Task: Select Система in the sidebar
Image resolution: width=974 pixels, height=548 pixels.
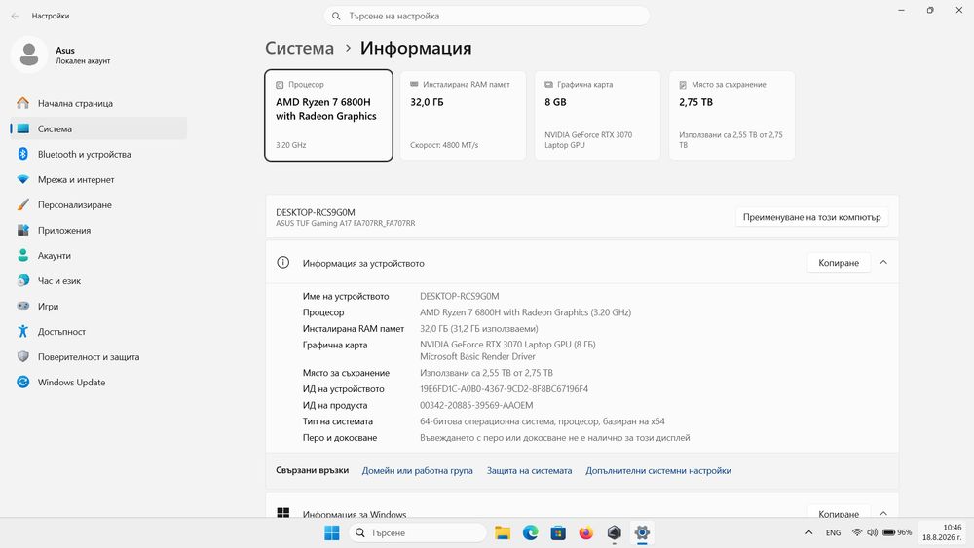Action: (98, 129)
